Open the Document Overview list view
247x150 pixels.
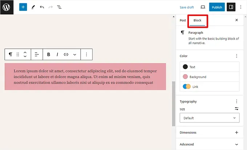coord(59,7)
